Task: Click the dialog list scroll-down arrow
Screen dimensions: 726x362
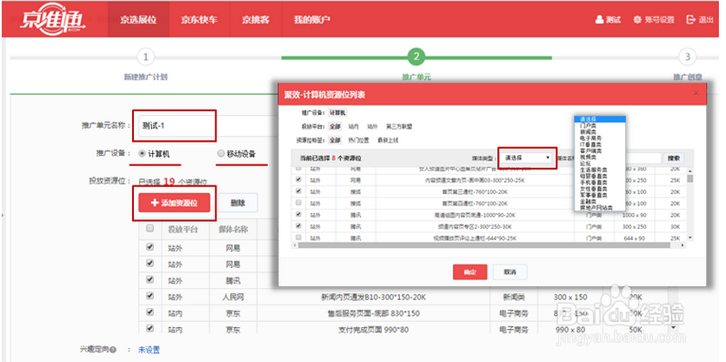Action: point(690,238)
